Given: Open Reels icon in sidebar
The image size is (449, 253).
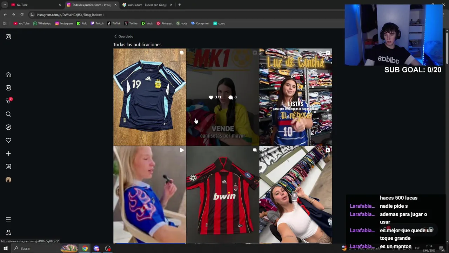Looking at the screenshot, I should point(8,88).
